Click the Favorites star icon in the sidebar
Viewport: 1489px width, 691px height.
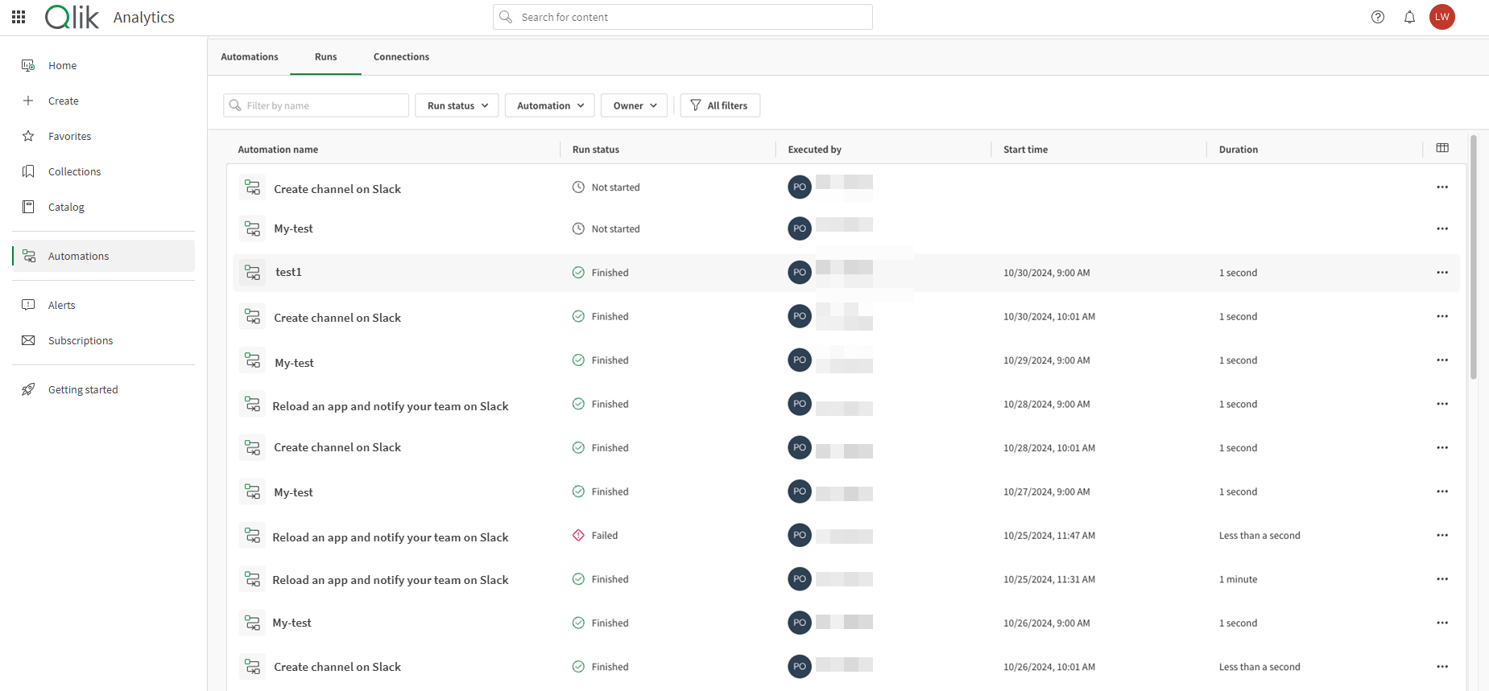pos(28,136)
